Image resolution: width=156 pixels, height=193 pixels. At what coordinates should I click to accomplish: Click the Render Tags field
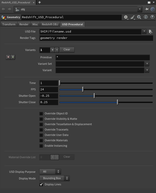96,38
